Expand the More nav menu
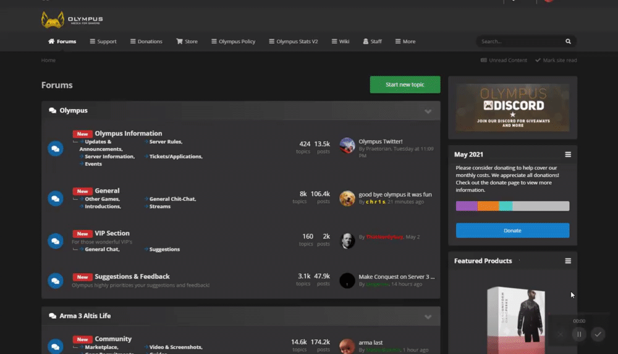Viewport: 618px width, 354px height. 405,41
